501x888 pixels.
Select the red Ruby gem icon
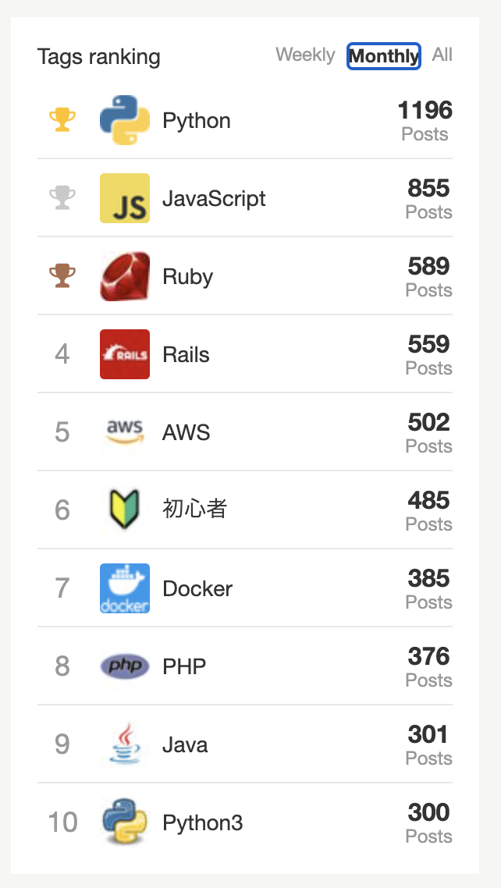125,276
